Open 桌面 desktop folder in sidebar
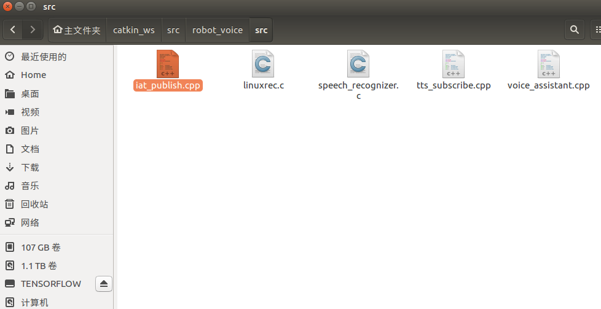 57,93
